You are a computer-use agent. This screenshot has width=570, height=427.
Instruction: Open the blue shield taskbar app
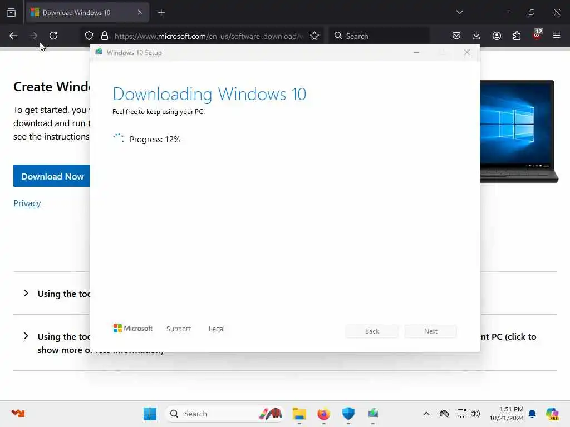(348, 414)
